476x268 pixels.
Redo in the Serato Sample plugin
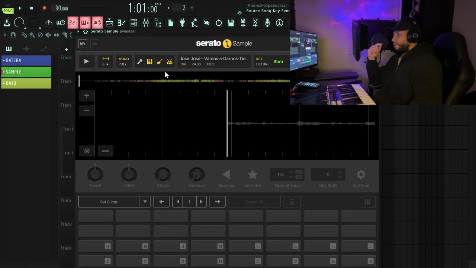pos(95,44)
